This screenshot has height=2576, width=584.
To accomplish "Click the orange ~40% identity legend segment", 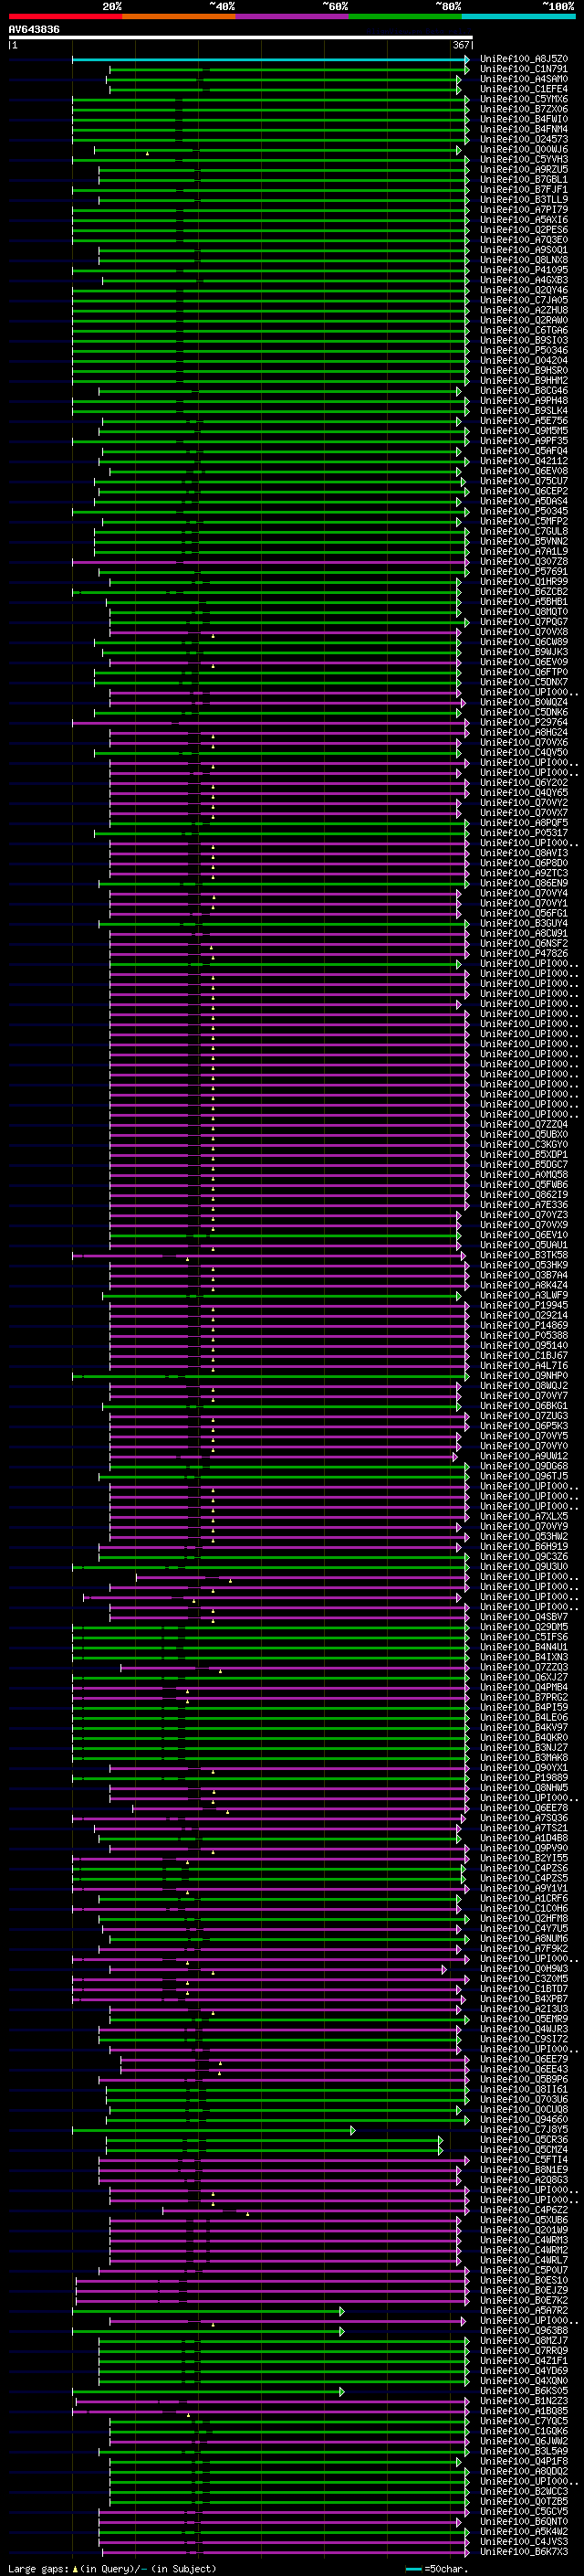I will (179, 16).
